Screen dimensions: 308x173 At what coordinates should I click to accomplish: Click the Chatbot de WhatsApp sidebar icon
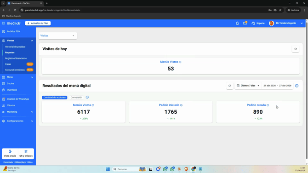click(4, 99)
